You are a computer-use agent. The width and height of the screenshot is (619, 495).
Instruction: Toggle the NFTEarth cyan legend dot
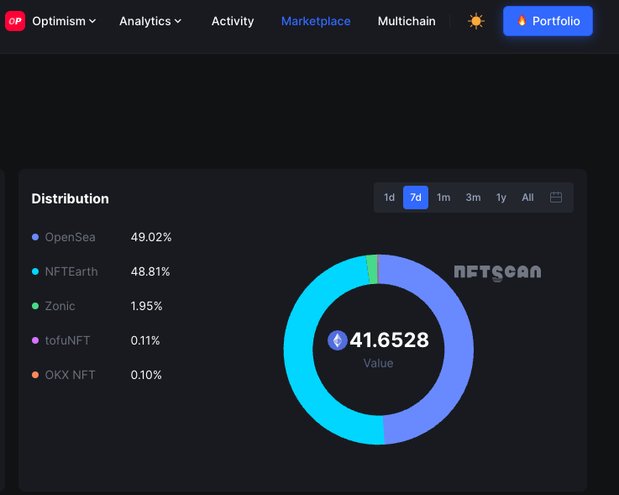(35, 271)
